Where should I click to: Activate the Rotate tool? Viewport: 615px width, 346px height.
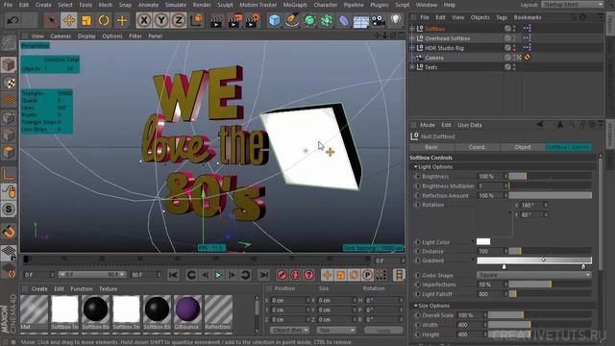104,20
